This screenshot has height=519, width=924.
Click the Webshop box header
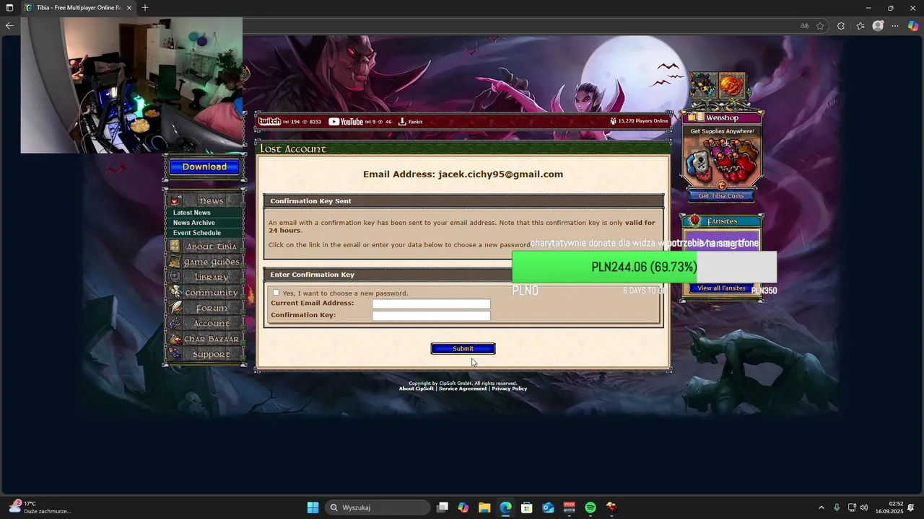[722, 117]
